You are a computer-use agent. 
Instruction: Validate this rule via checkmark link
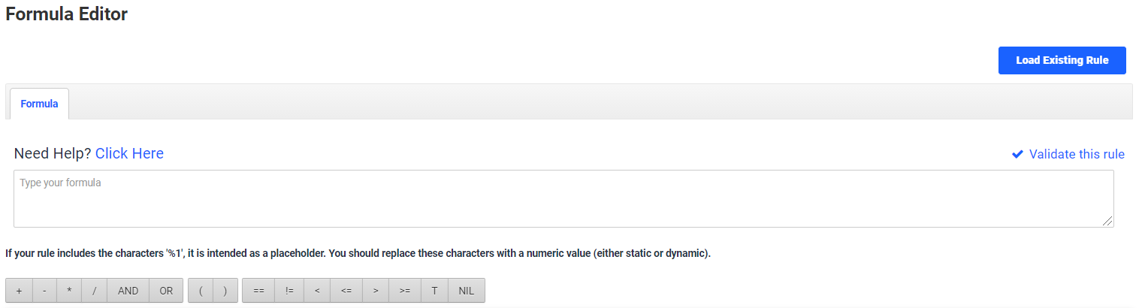click(1068, 154)
